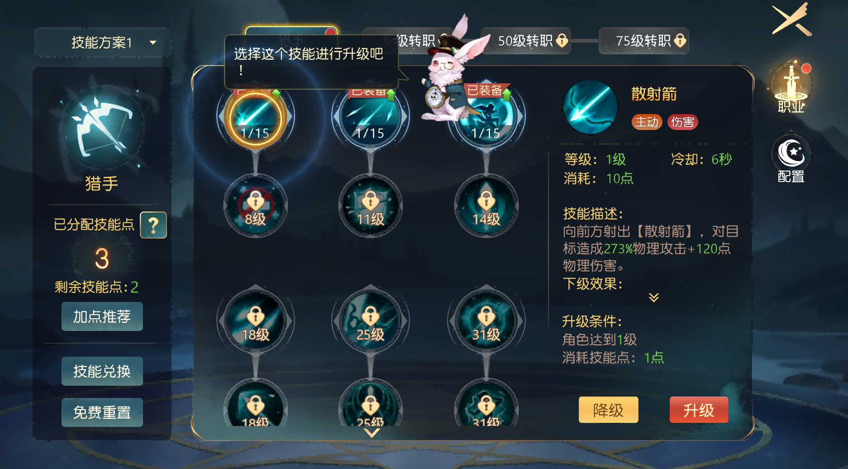
Task: Click the question mark help icon
Action: pyautogui.click(x=153, y=225)
